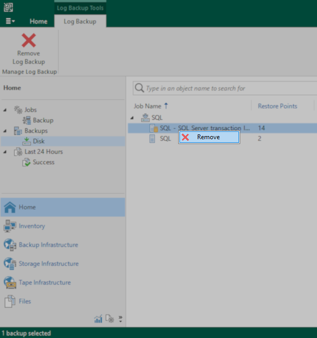The image size is (317, 338).
Task: Collapse the Jobs tree node
Action: click(5, 110)
